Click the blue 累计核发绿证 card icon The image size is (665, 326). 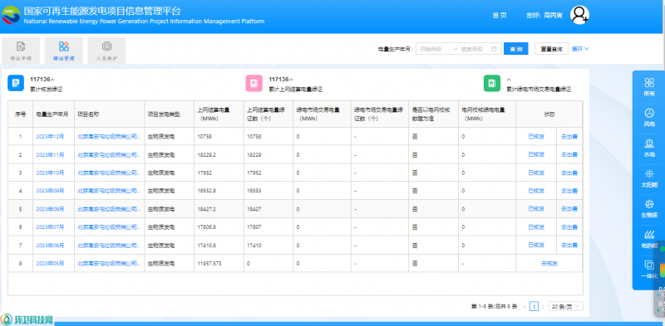click(16, 83)
